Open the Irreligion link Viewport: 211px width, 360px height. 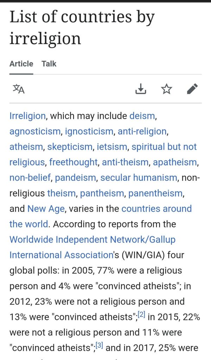(x=27, y=116)
